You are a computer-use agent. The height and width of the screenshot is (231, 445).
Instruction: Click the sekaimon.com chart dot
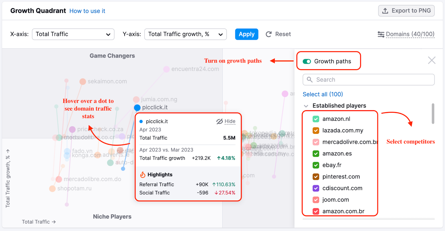coord(83,82)
